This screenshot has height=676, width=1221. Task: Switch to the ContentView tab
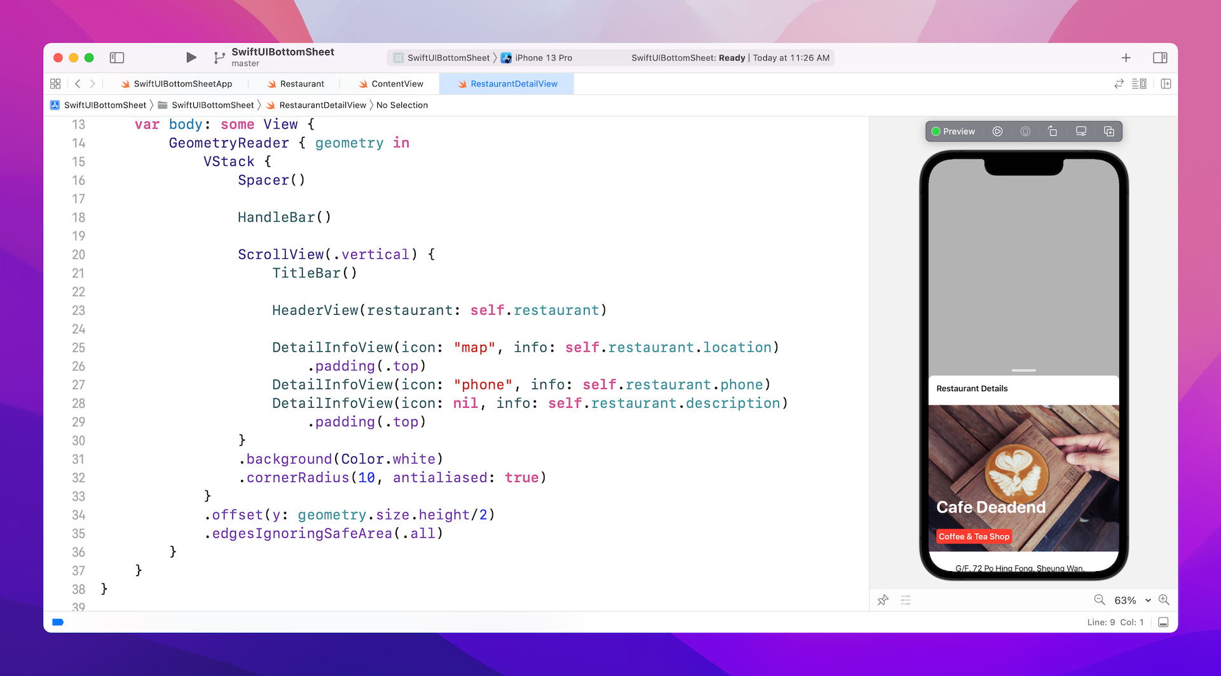390,84
